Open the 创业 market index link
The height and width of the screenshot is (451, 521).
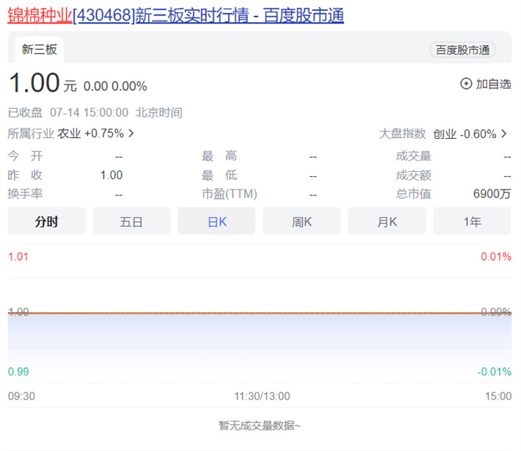click(x=445, y=134)
